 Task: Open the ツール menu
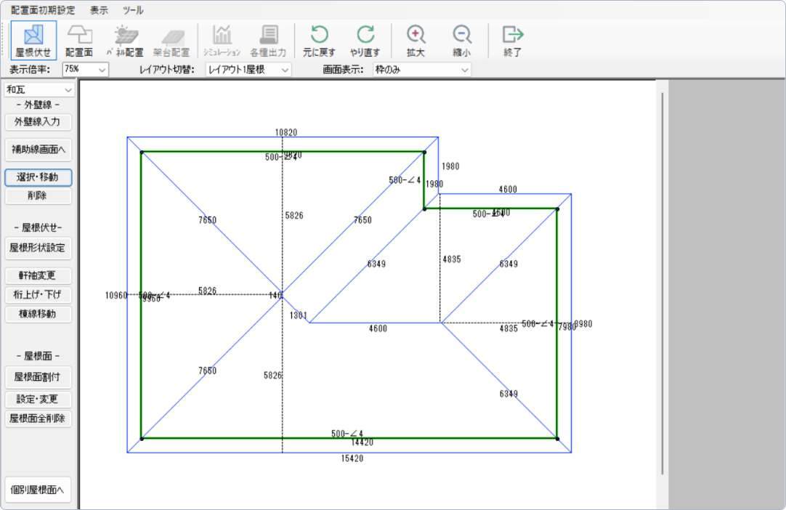133,10
